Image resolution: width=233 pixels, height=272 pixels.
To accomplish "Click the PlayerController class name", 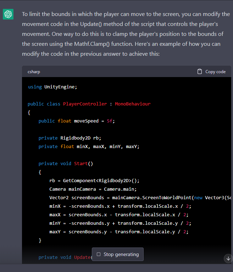I will (x=85, y=104).
